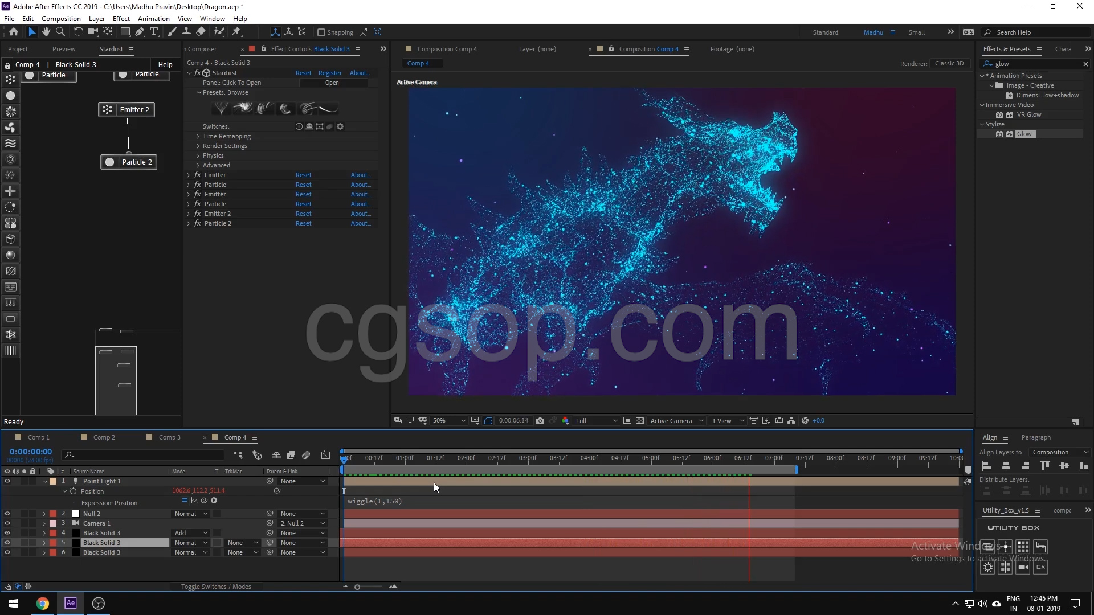Select the Zoom tool magnifier
The image size is (1094, 615).
point(60,32)
